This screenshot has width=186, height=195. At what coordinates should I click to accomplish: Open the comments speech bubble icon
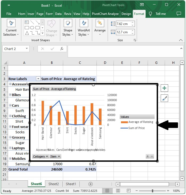(x=179, y=14)
